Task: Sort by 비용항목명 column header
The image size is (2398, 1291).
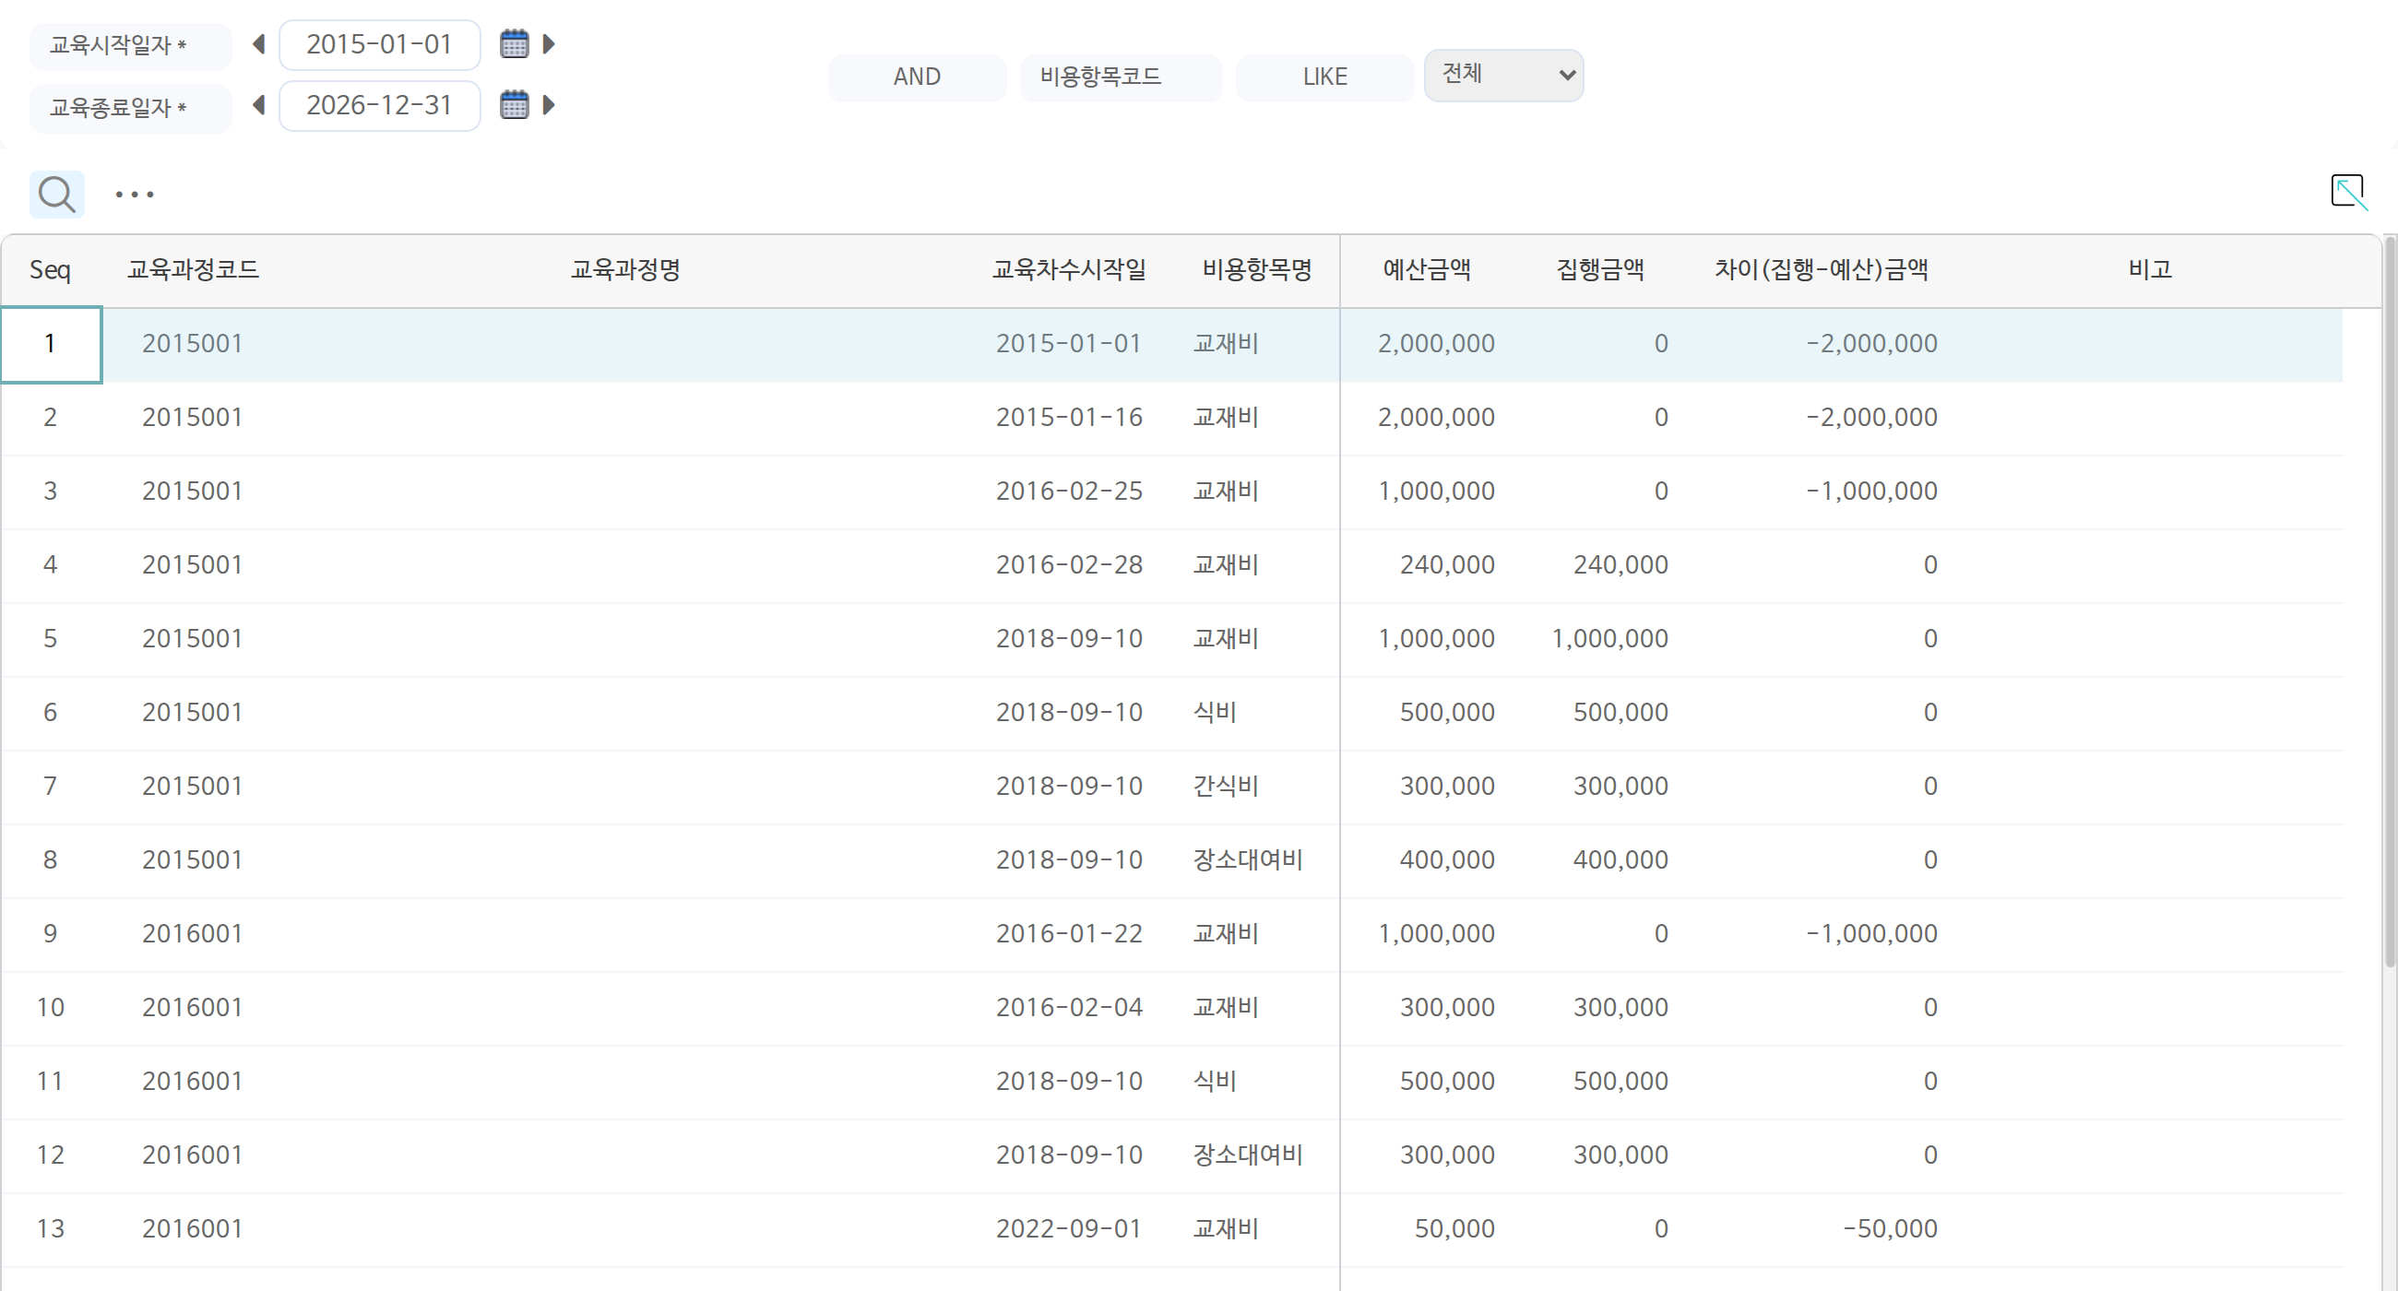Action: pyautogui.click(x=1257, y=270)
